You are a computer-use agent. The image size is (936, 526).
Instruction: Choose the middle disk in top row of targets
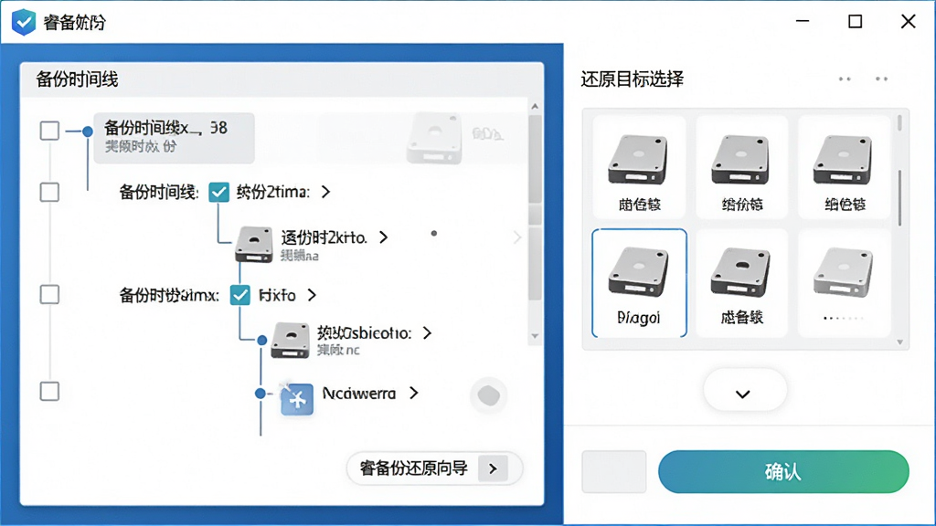[741, 167]
